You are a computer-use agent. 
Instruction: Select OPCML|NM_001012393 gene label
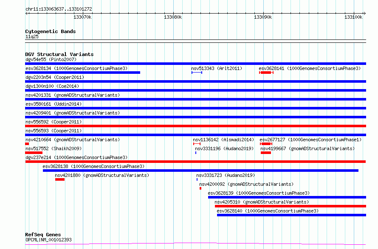coord(48,240)
